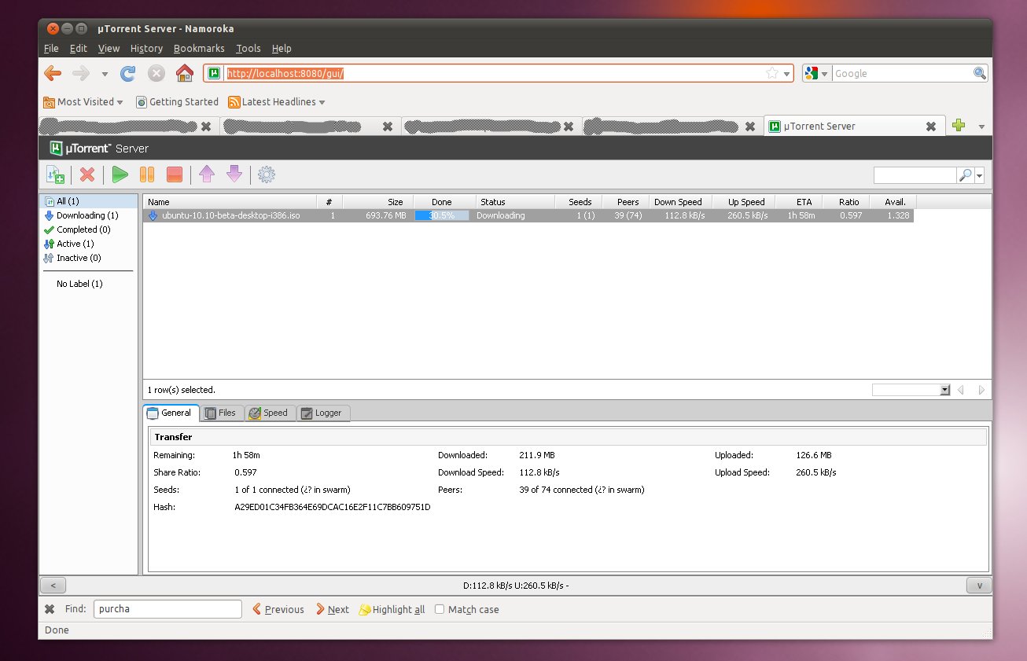Open µTorrent settings gear
The image size is (1027, 661).
266,174
